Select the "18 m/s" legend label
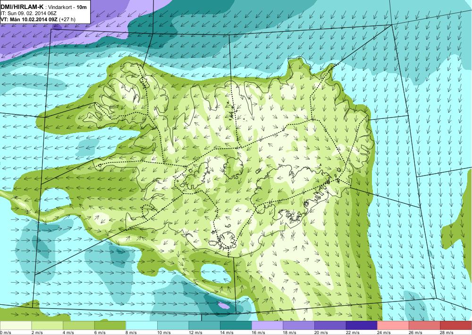Image resolution: width=472 pixels, height=335 pixels. [x=290, y=333]
